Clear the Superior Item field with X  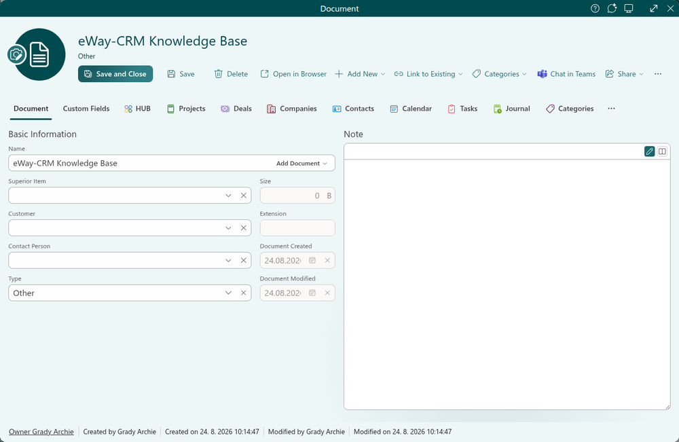[x=243, y=196]
